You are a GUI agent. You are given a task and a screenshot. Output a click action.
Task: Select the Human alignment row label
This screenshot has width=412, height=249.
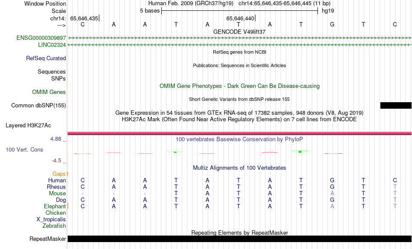tap(57, 180)
